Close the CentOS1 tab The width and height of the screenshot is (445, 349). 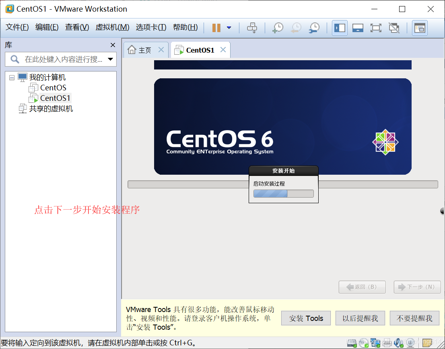coord(223,50)
